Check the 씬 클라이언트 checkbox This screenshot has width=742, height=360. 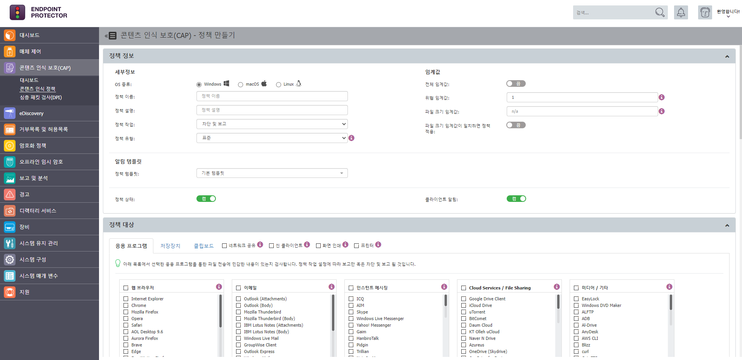pyautogui.click(x=271, y=246)
